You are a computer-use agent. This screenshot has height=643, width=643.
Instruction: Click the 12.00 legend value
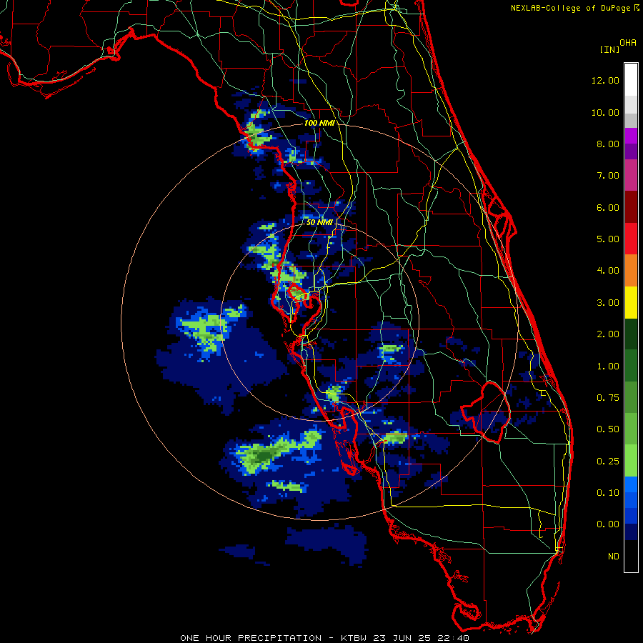[x=605, y=80]
